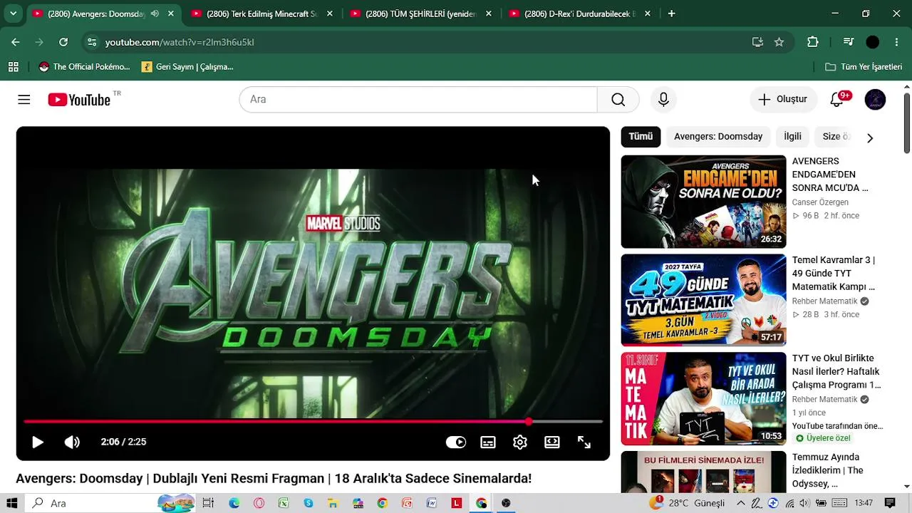Mute the video volume speaker

click(x=72, y=442)
